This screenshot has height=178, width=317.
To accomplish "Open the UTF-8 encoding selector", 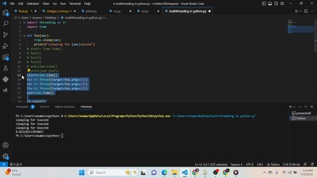I will [250, 164].
